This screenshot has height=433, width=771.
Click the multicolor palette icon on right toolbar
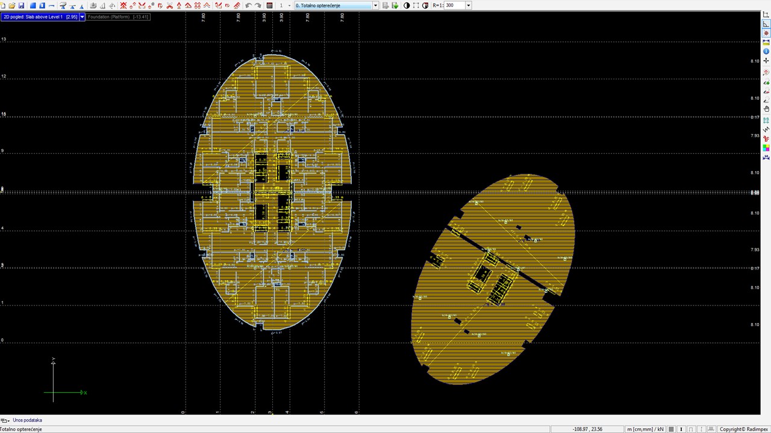pyautogui.click(x=766, y=148)
